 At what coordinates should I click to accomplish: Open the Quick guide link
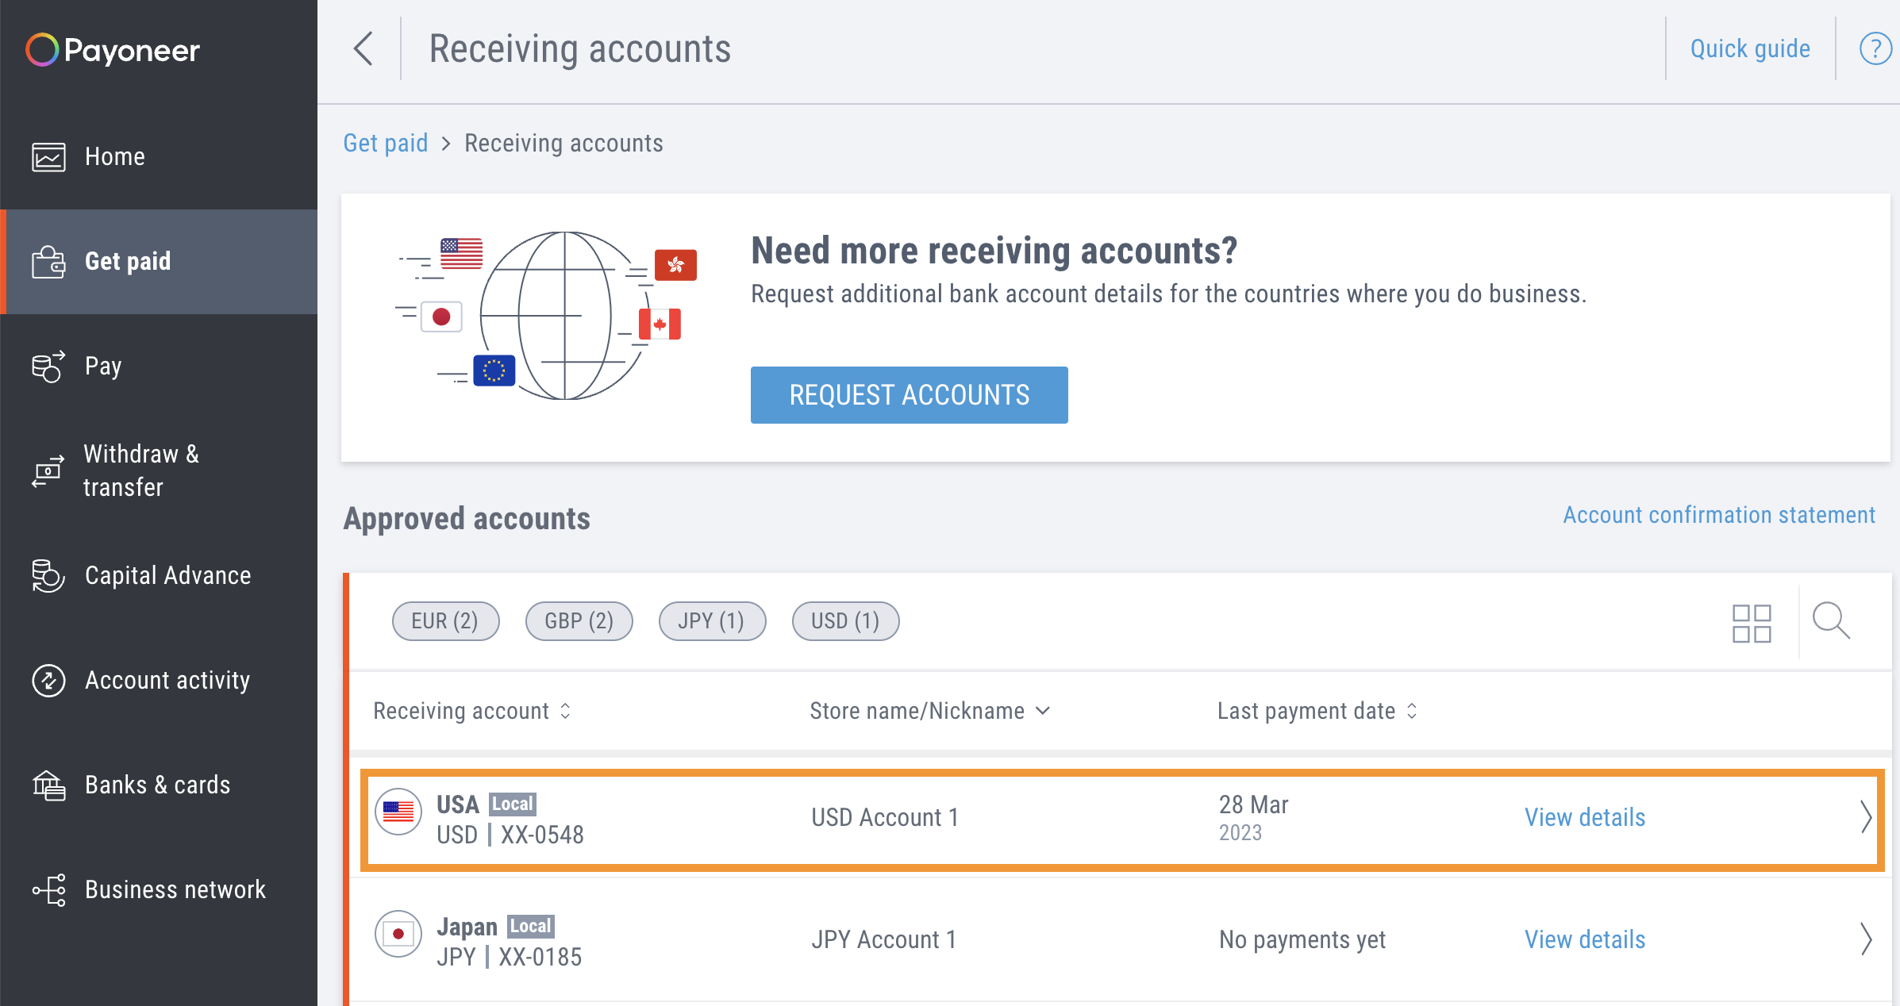point(1750,49)
